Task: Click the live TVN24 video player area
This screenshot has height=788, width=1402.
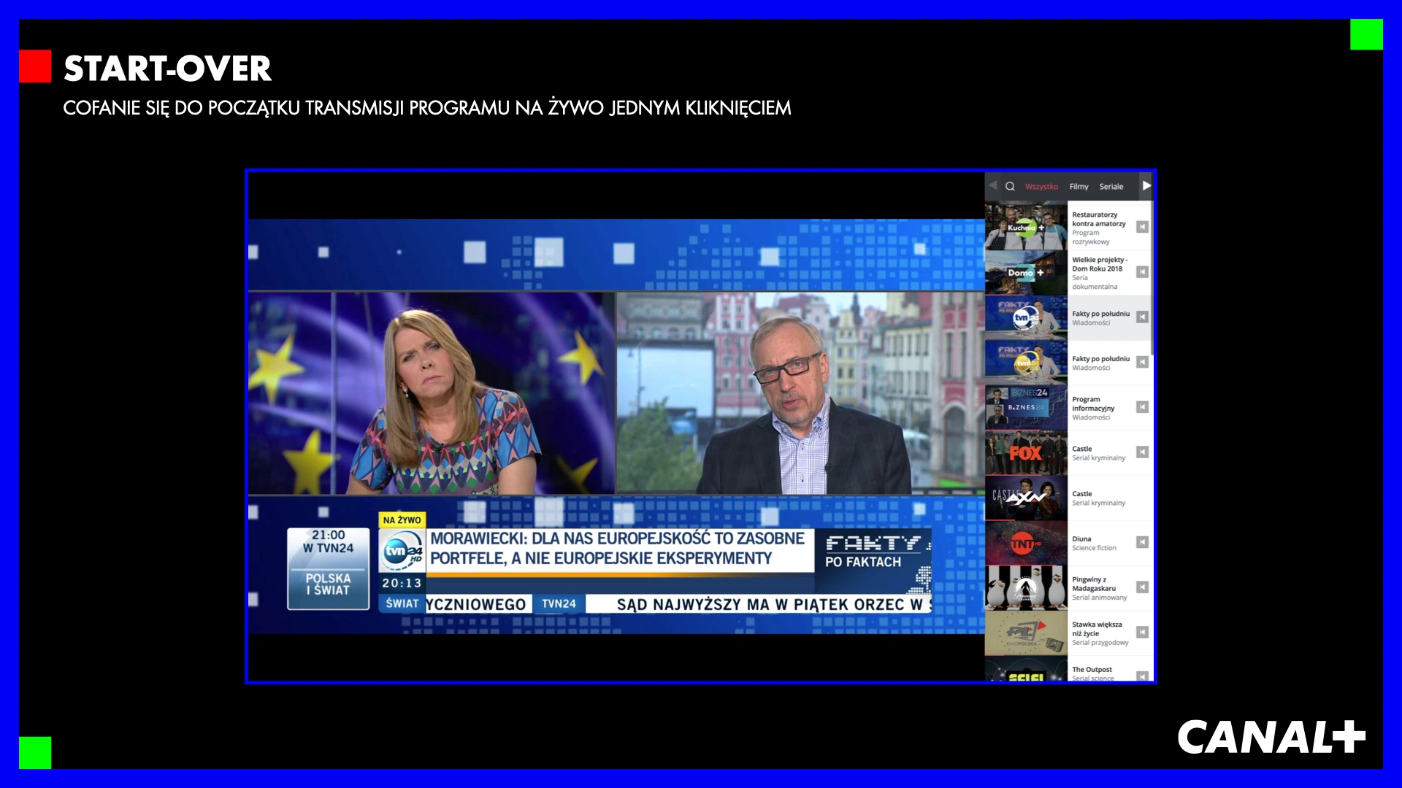Action: (616, 426)
